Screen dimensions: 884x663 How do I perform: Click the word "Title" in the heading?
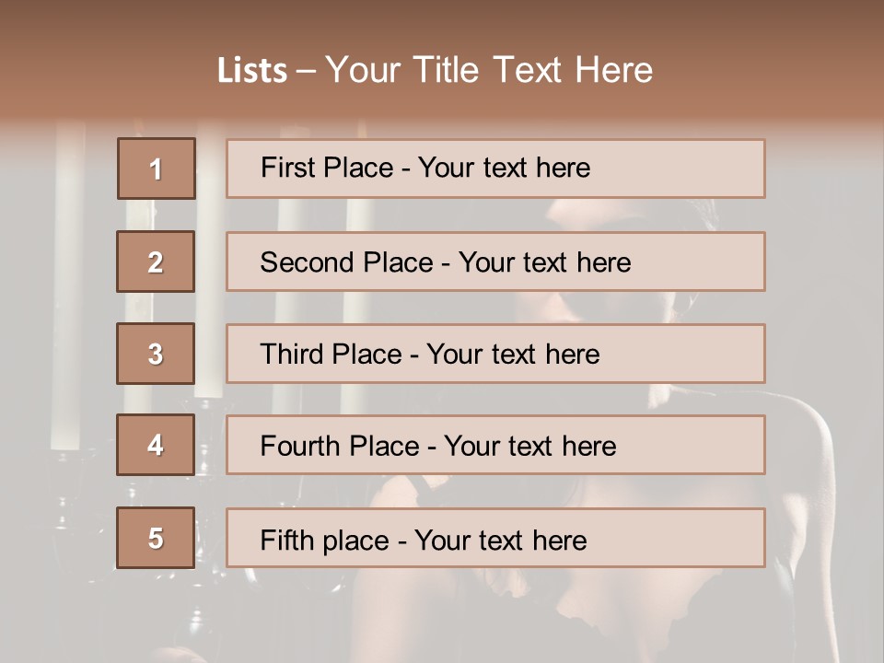coord(448,70)
